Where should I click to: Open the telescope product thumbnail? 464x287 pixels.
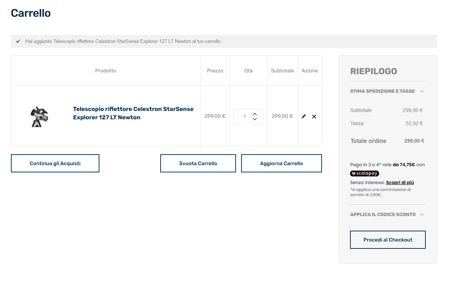click(40, 116)
